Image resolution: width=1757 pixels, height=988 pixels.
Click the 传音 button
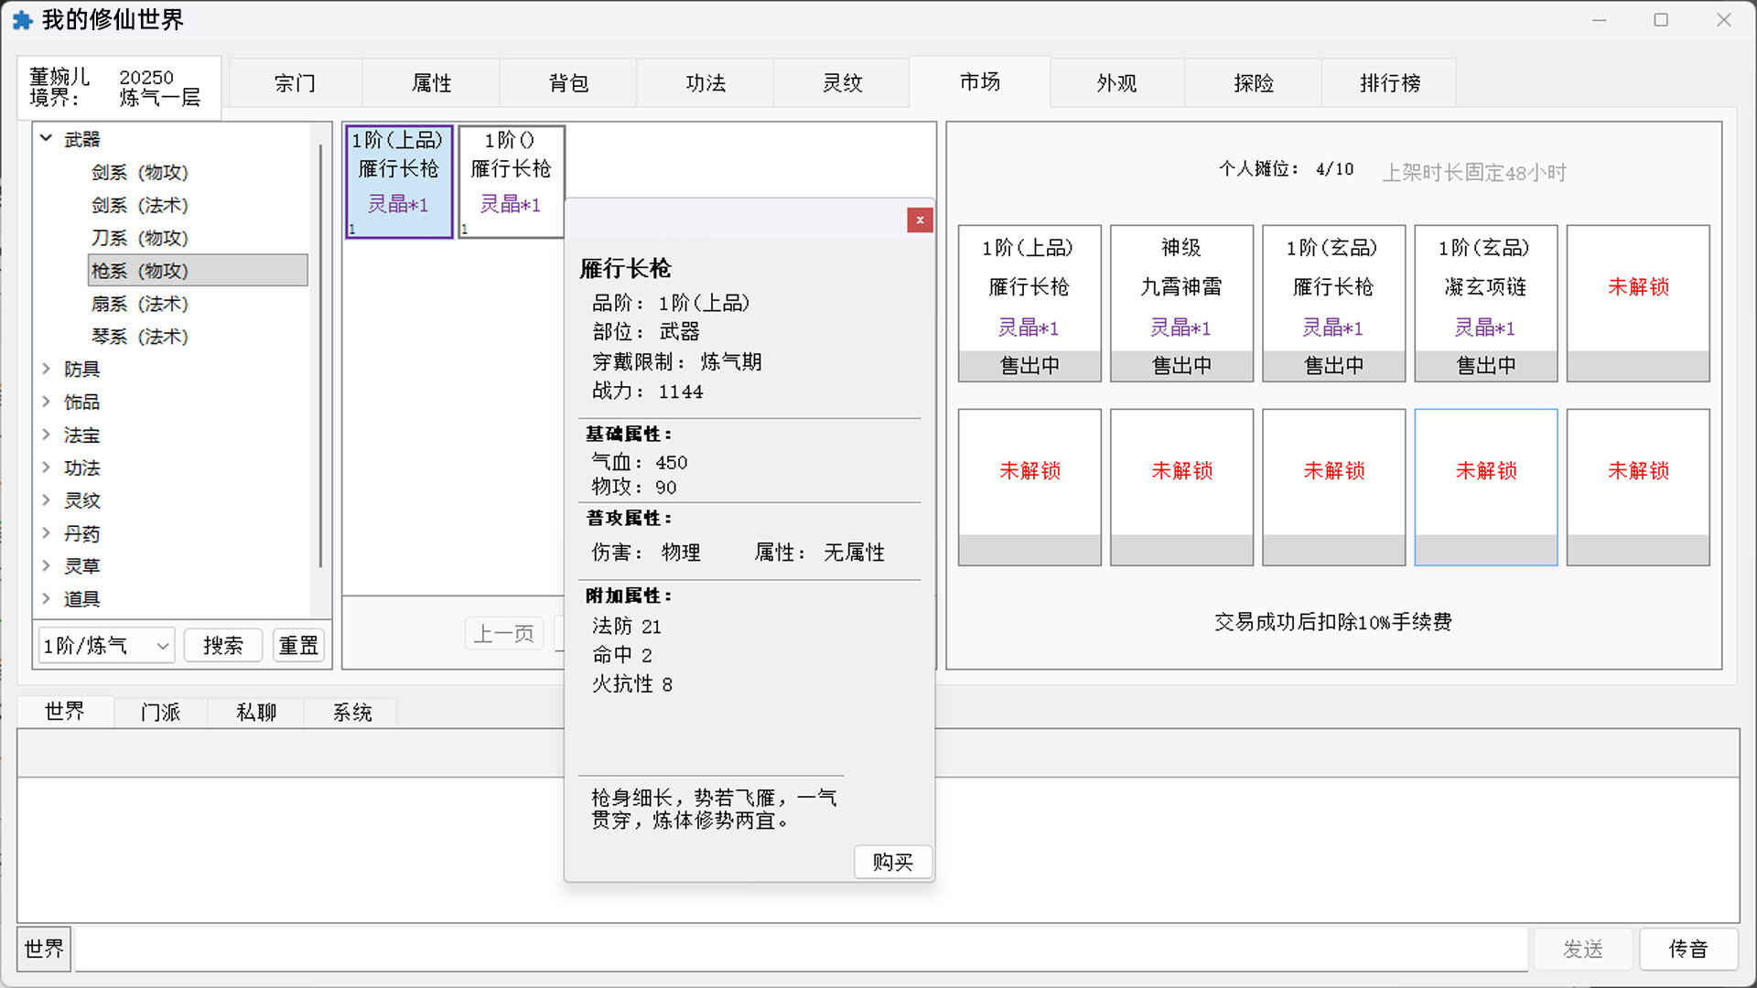(1688, 949)
